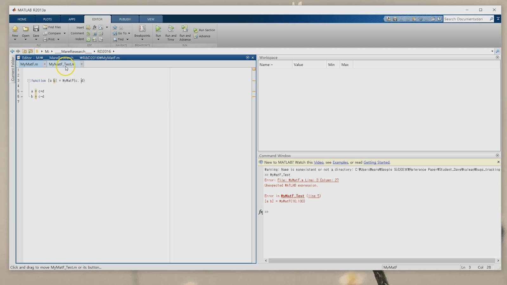Click the Video link in the info bar

[319, 162]
